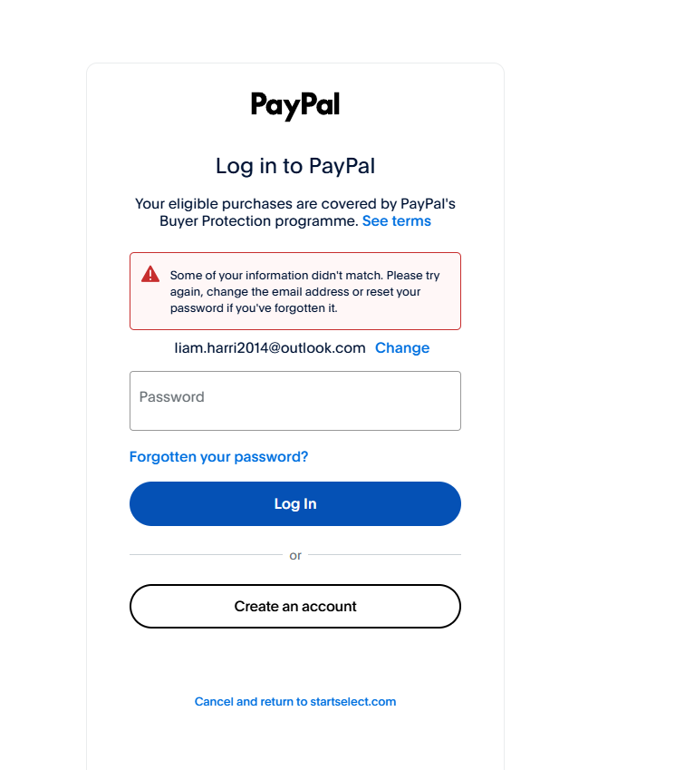This screenshot has height=770, width=675.
Task: Click the information didn't match error message
Action: (304, 292)
